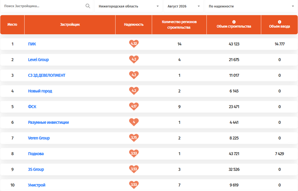The height and width of the screenshot is (191, 298).
Task: Click the heart rating 4 for Разумные инвестиции
Action: pos(134,122)
